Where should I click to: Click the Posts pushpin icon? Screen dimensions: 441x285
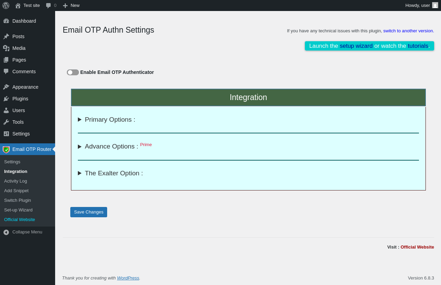[6, 36]
